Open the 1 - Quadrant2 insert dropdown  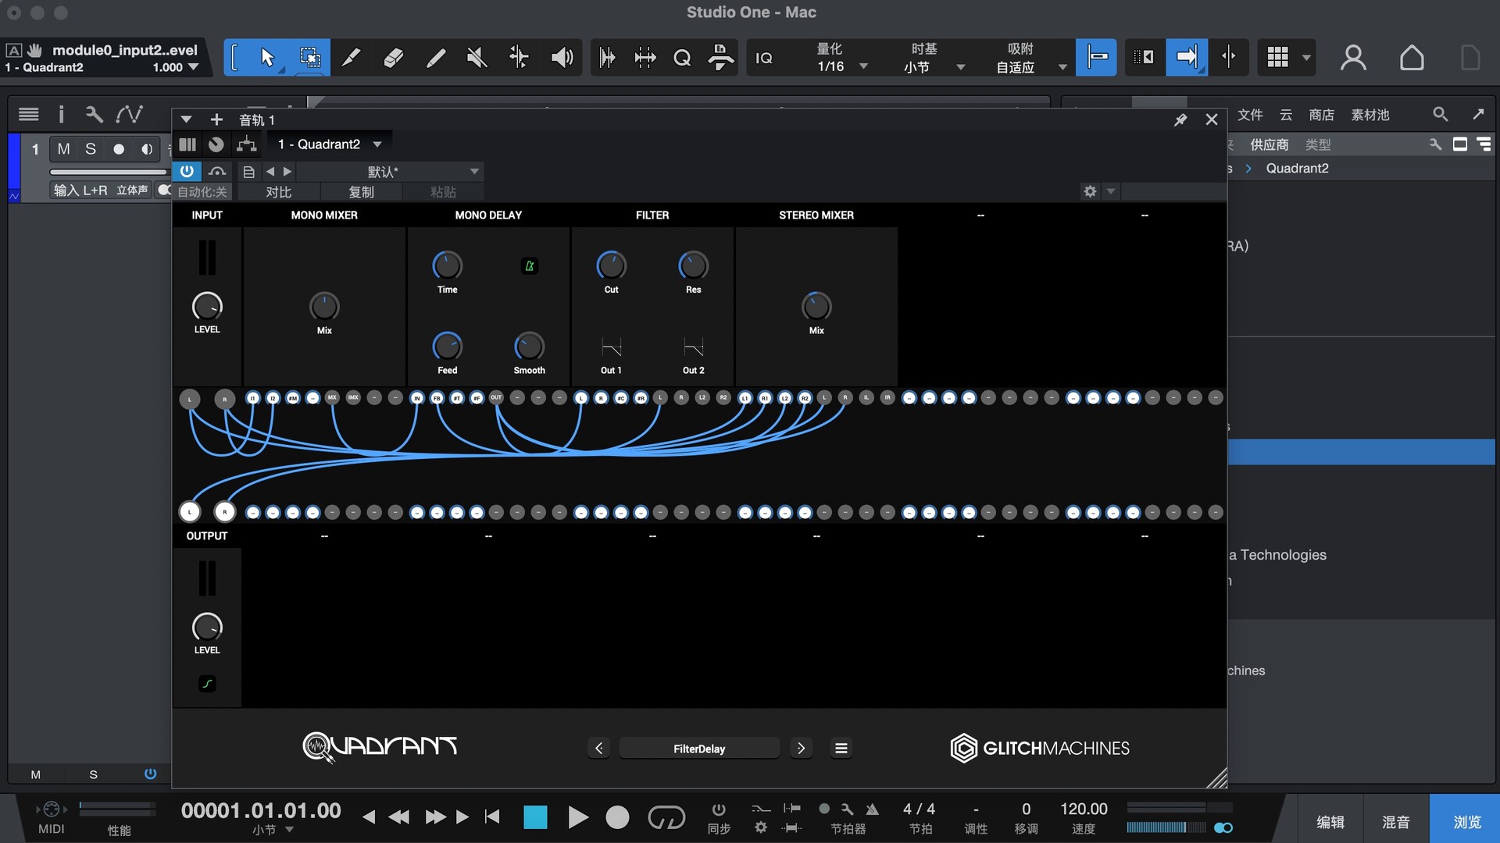pos(377,144)
